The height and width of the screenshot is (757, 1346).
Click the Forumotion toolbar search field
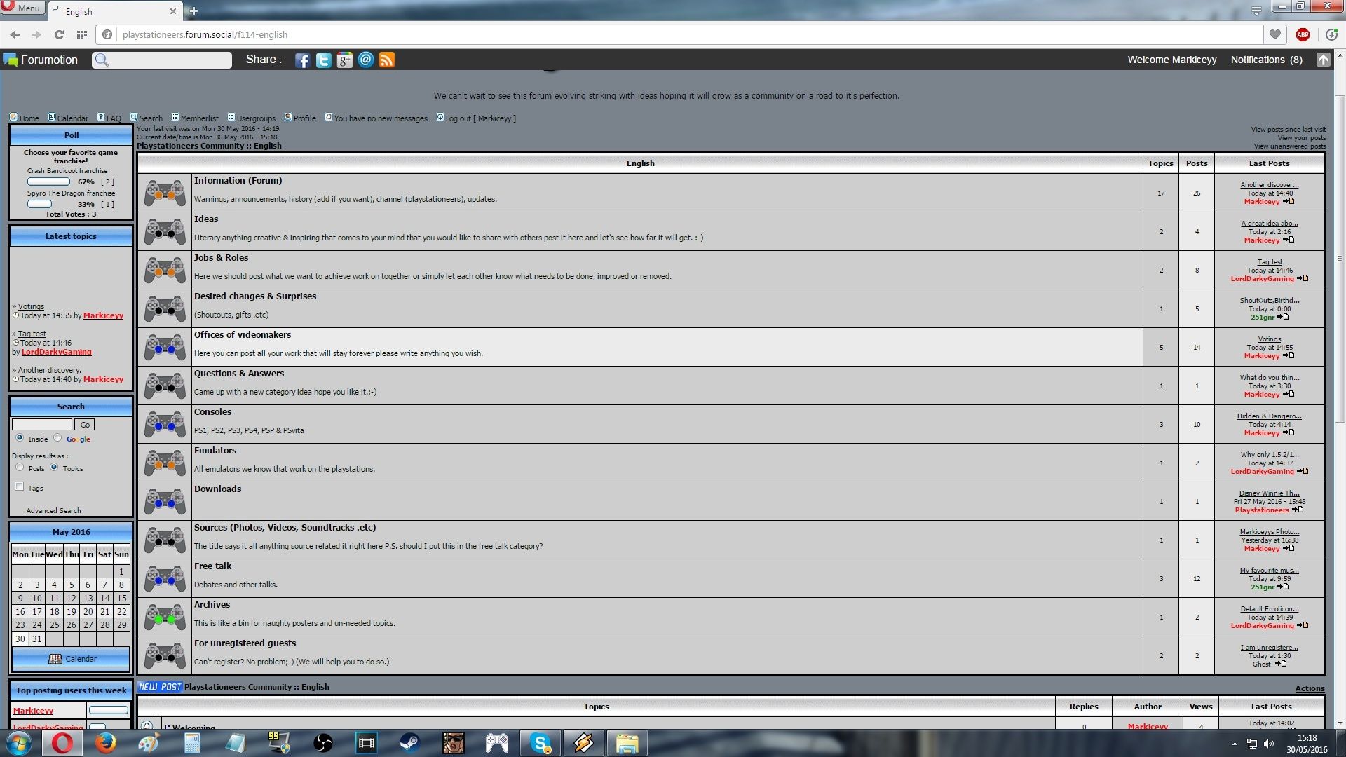(x=162, y=60)
